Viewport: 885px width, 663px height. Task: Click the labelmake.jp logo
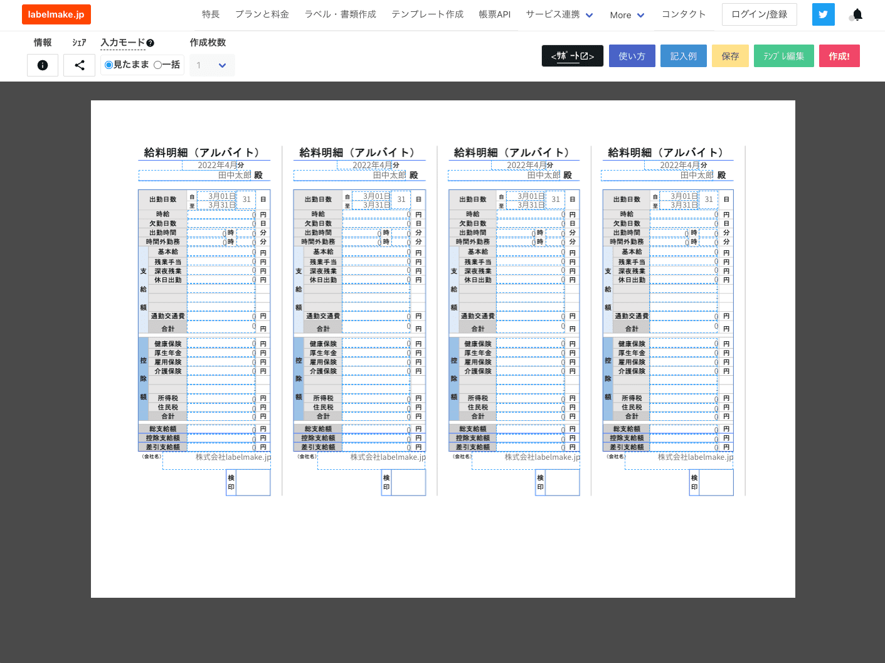(56, 14)
